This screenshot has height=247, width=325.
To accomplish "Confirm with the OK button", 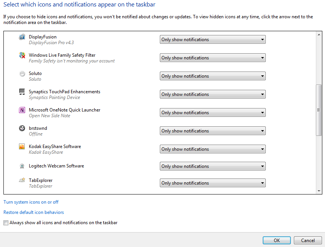I will (277, 241).
